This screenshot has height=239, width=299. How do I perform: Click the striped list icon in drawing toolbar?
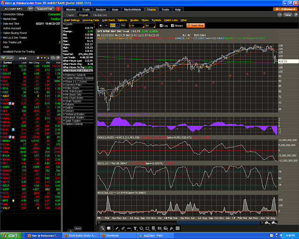(x=178, y=228)
